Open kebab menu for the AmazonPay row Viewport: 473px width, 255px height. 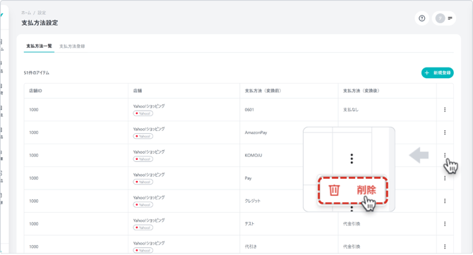tap(445, 132)
